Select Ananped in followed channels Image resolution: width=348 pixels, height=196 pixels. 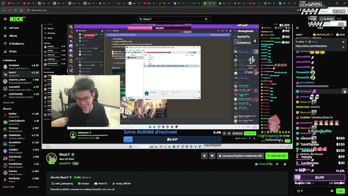[x=21, y=67]
